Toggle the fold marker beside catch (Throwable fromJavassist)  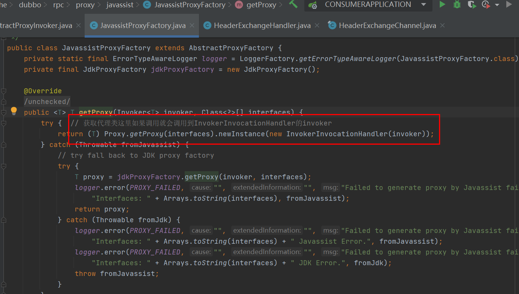[x=3, y=145]
